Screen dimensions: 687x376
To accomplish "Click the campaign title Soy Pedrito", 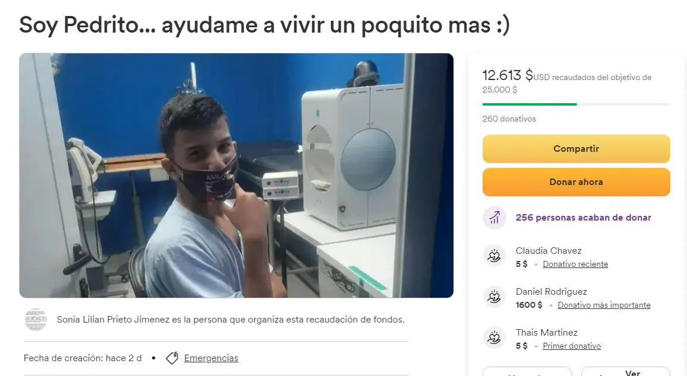I will point(264,25).
